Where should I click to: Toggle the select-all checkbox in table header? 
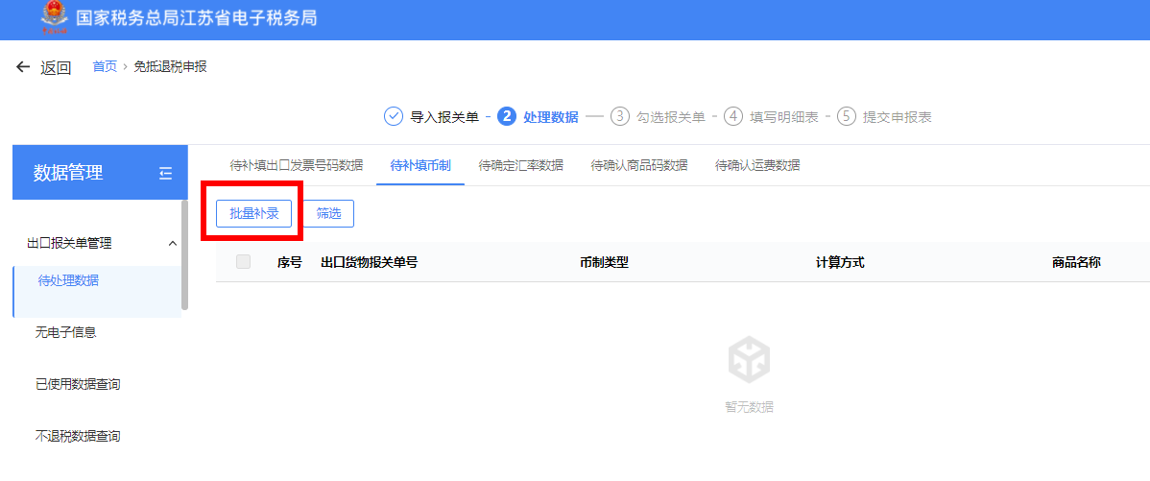(x=243, y=262)
